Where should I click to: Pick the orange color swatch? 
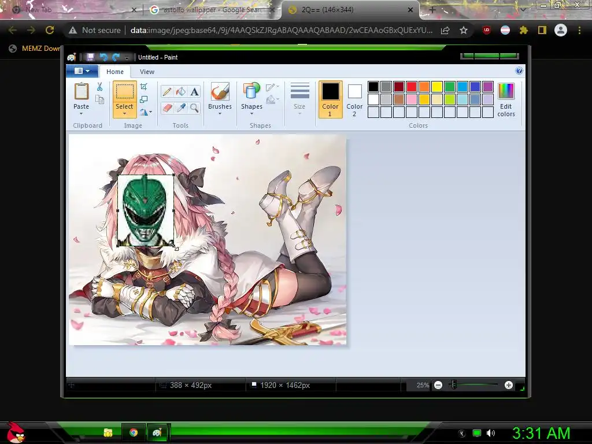pos(424,87)
